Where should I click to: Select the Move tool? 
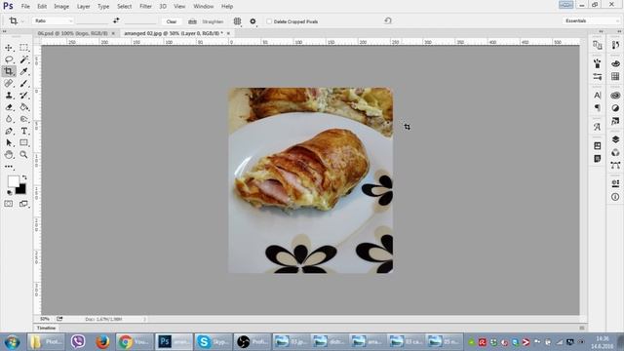(x=9, y=48)
